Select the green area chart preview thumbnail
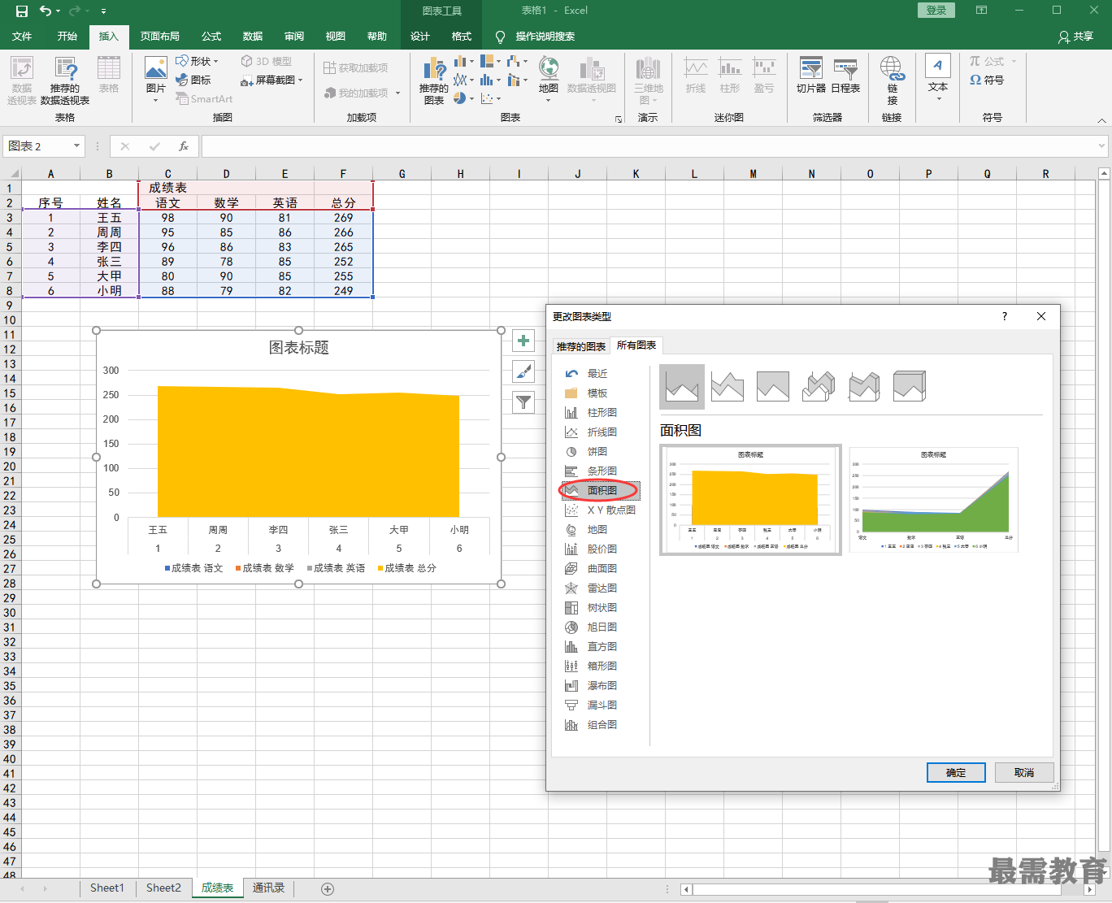Viewport: 1112px width, 903px height. (933, 500)
